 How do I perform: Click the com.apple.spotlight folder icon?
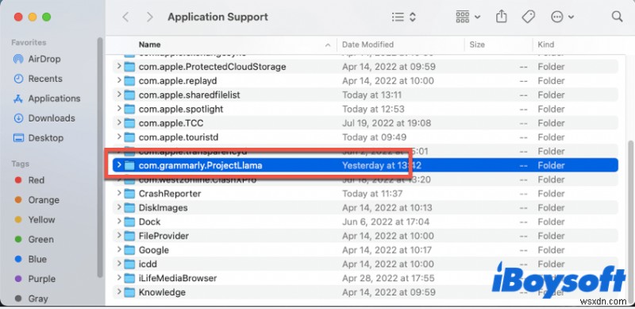pyautogui.click(x=129, y=109)
